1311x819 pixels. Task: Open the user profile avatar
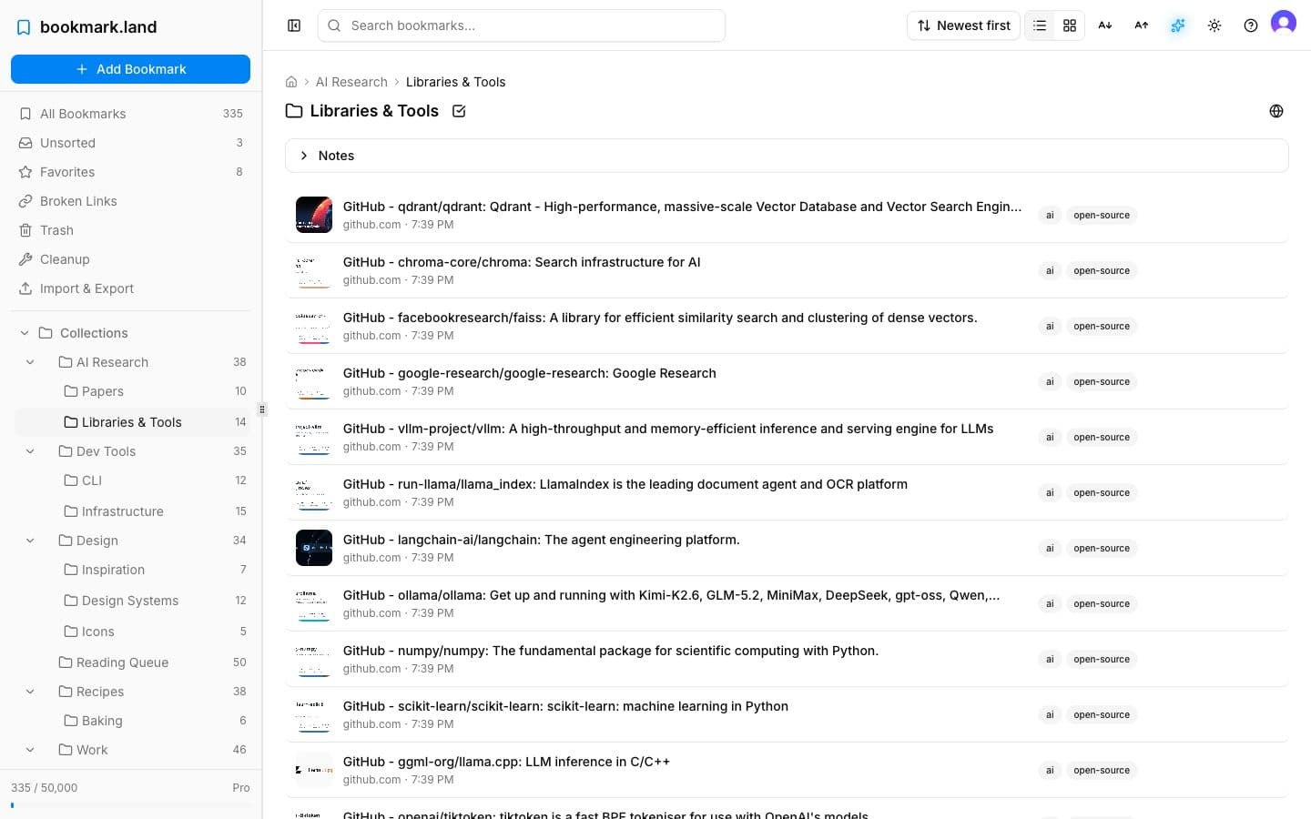pyautogui.click(x=1284, y=23)
